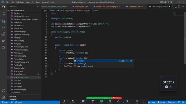Image resolution: width=186 pixels, height=104 pixels.
Task: Mute the microphone in Zoom toolbar
Action: click(65, 101)
